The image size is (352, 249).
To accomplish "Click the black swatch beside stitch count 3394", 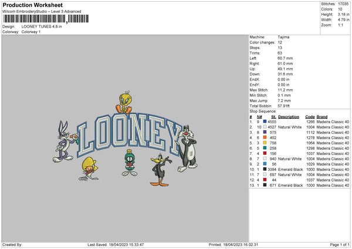I will click(265, 169).
